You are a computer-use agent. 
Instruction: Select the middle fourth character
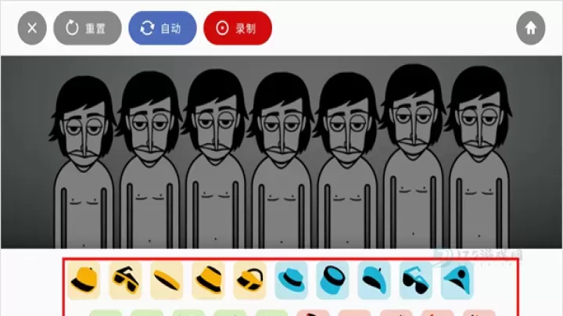(x=281, y=160)
